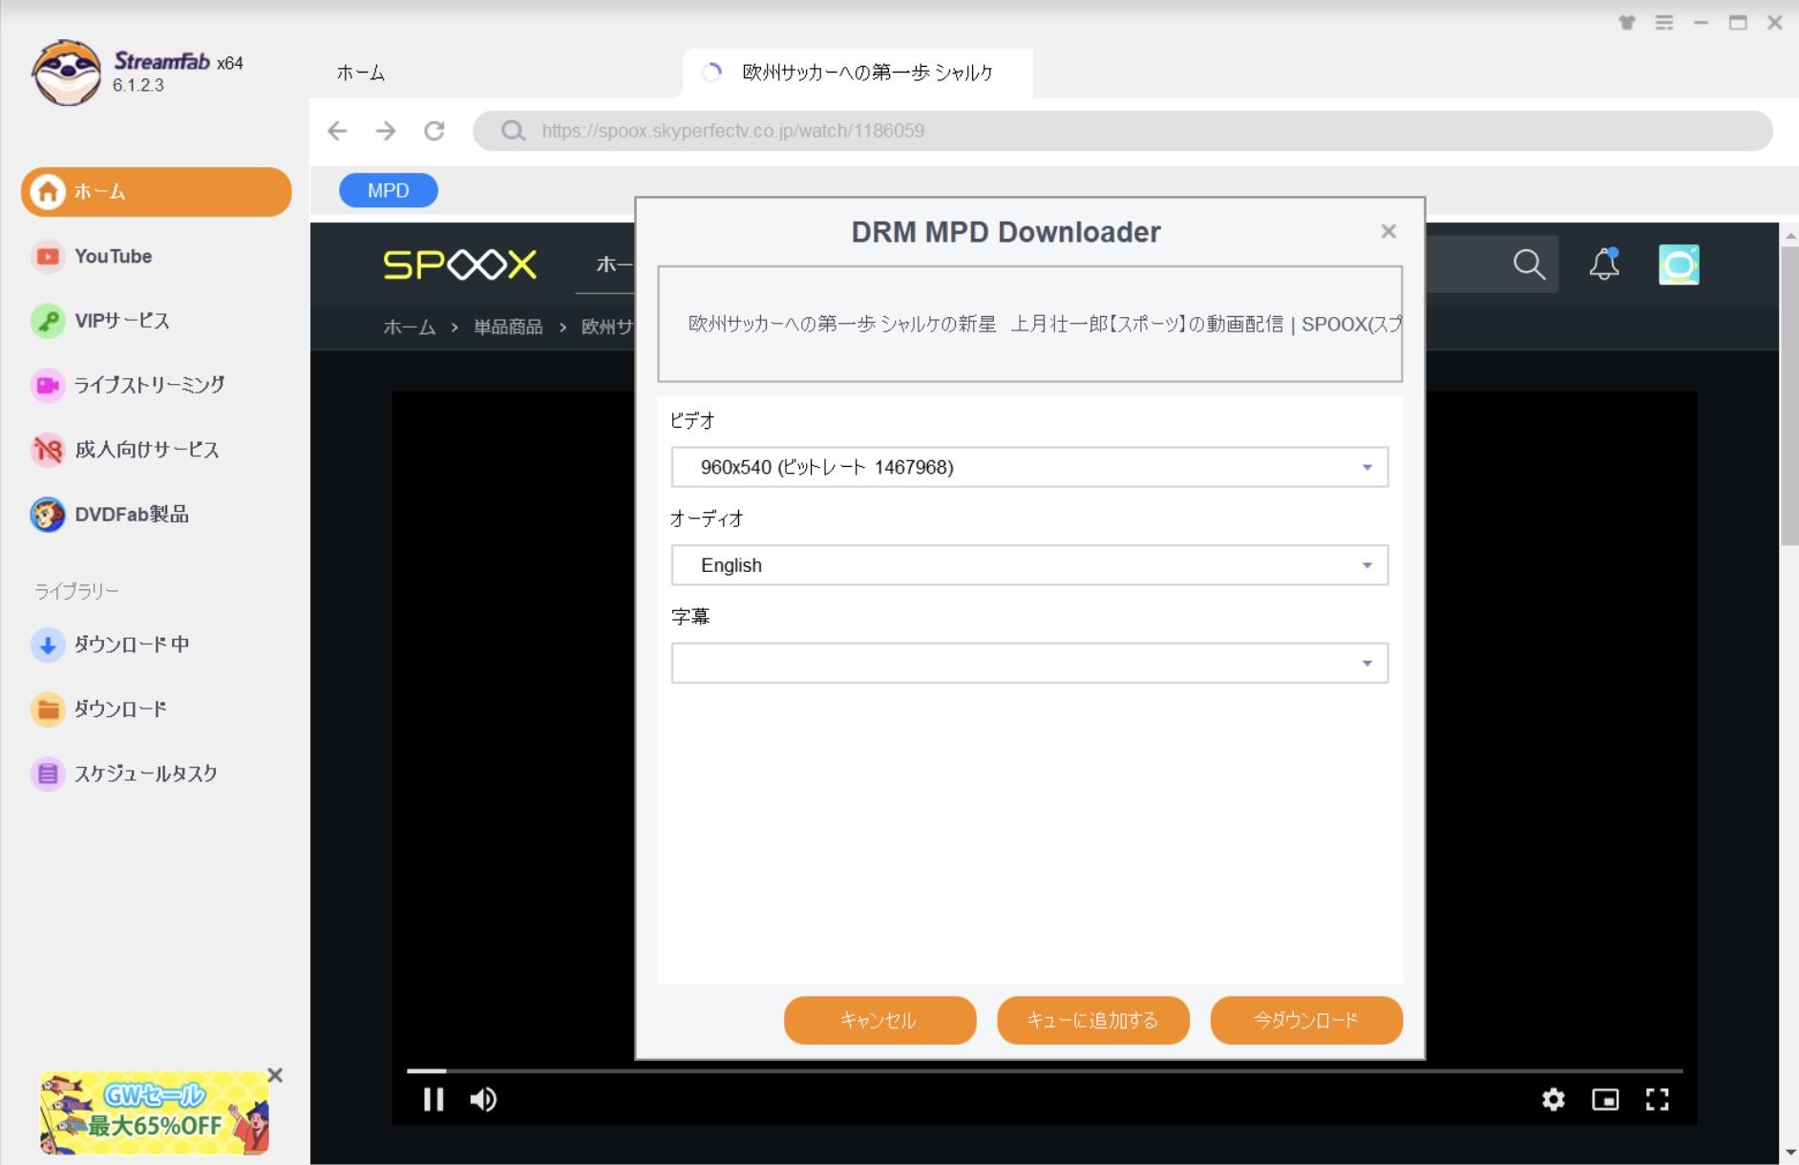
Task: Click the キューに追加する button
Action: point(1092,1020)
